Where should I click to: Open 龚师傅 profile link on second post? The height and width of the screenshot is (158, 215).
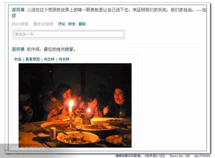tap(18, 49)
